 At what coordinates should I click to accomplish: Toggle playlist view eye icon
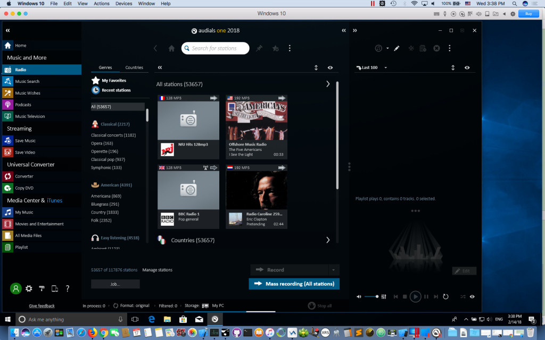pyautogui.click(x=467, y=67)
